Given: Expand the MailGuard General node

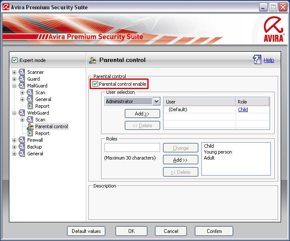Looking at the screenshot, I should pyautogui.click(x=23, y=99).
